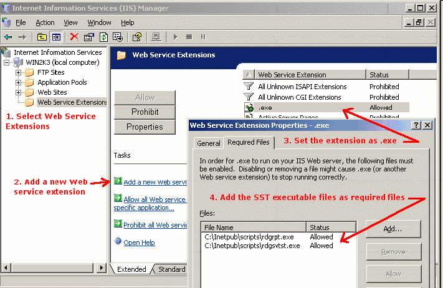Open the View menu
This screenshot has height=288, width=443.
tap(70, 22)
